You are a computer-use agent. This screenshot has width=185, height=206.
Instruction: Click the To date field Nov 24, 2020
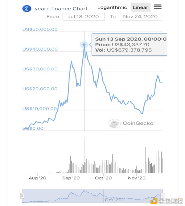point(141,17)
